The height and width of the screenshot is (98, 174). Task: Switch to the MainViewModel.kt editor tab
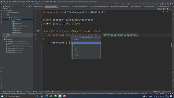[x=51, y=7]
